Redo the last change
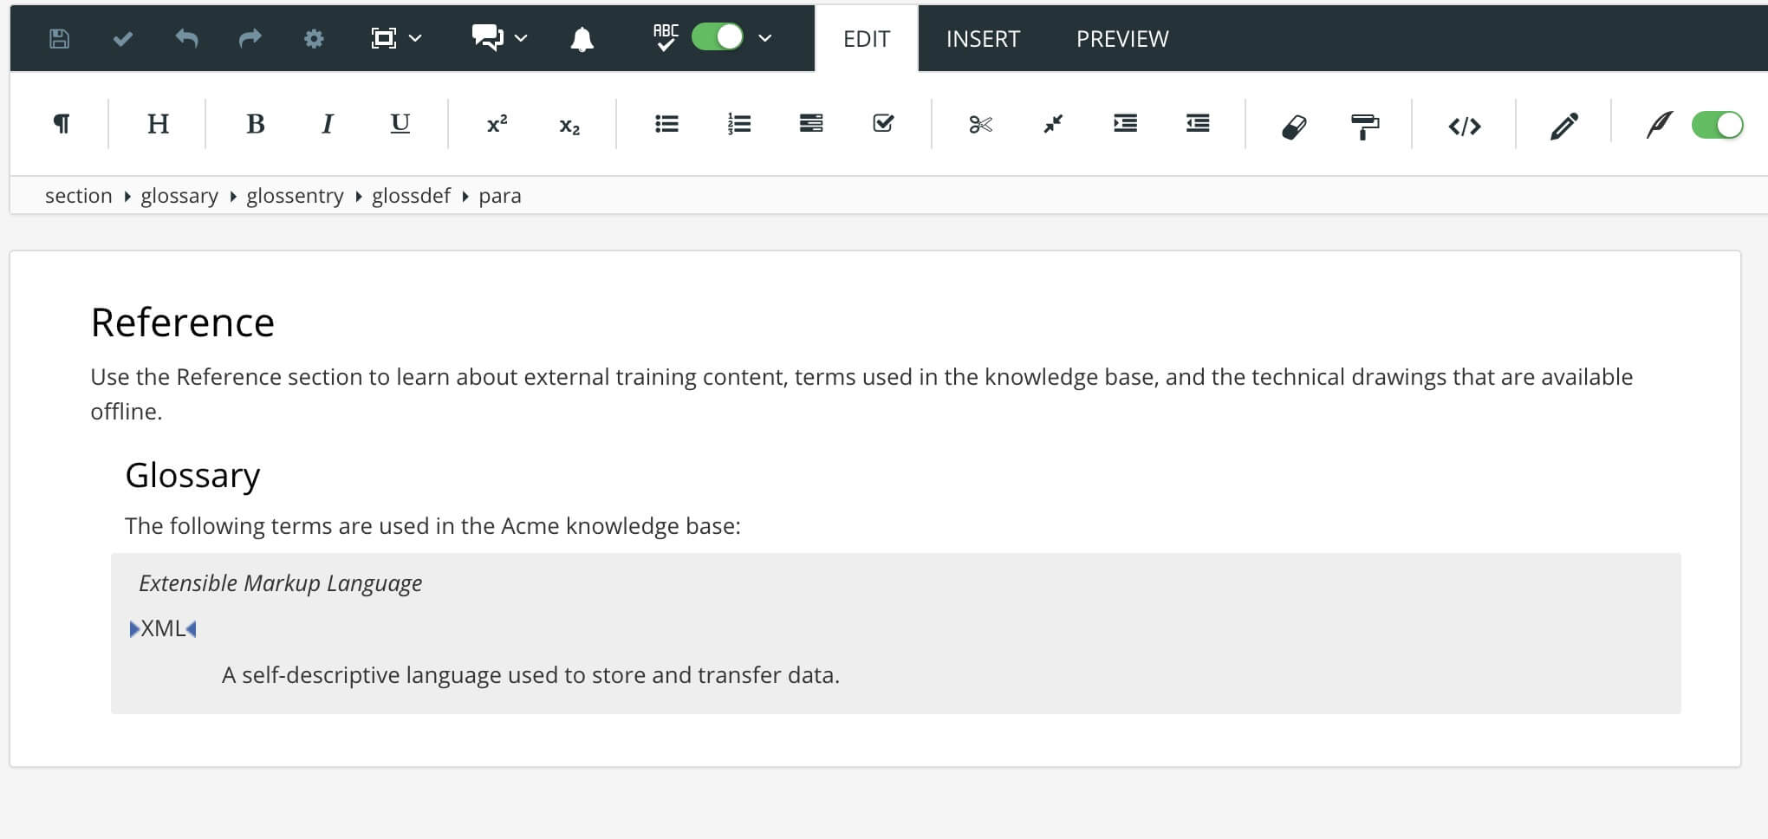1768x839 pixels. [250, 38]
